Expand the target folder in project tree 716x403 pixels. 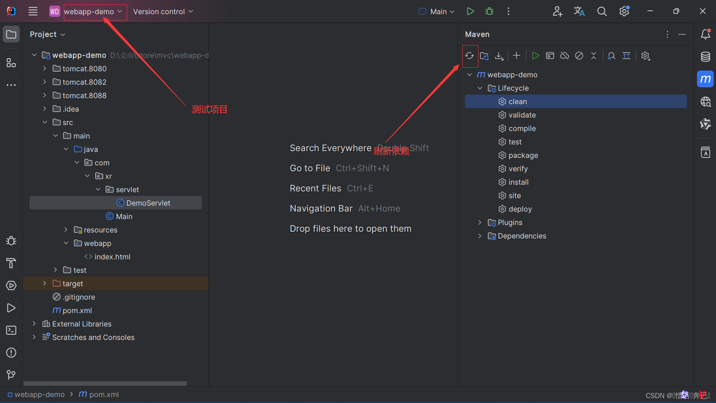coord(45,284)
